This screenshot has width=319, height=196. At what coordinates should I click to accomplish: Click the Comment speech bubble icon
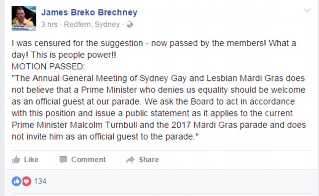63,160
